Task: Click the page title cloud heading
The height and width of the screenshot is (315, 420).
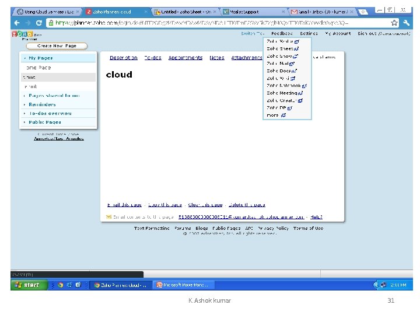Action: (x=119, y=75)
